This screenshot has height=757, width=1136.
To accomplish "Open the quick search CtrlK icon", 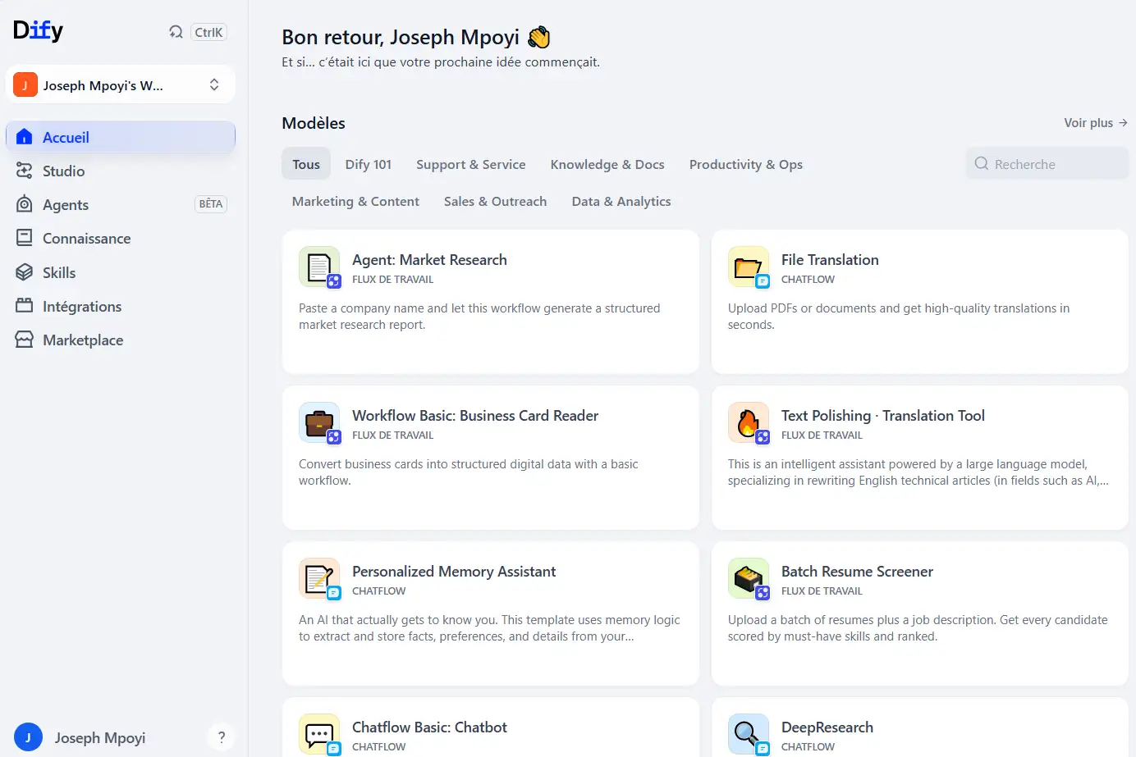I will 176,32.
